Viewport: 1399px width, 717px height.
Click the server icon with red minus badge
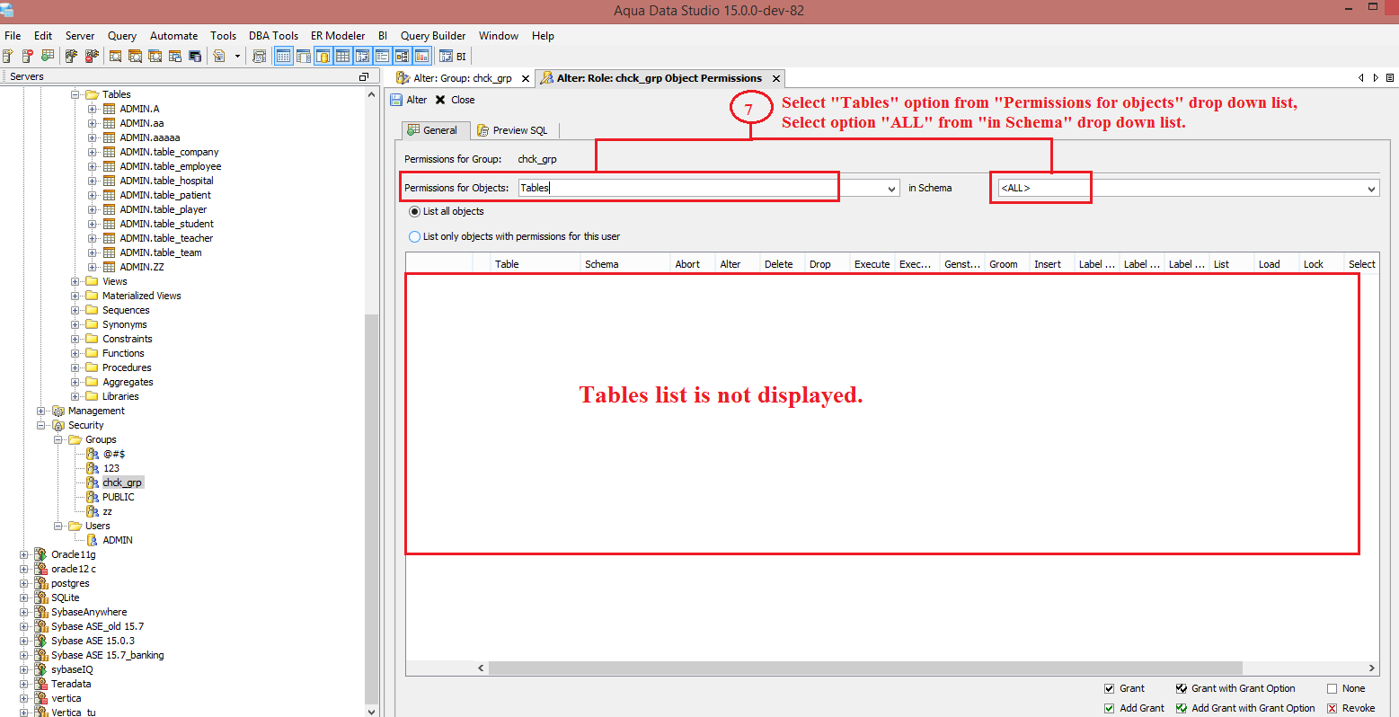click(28, 56)
